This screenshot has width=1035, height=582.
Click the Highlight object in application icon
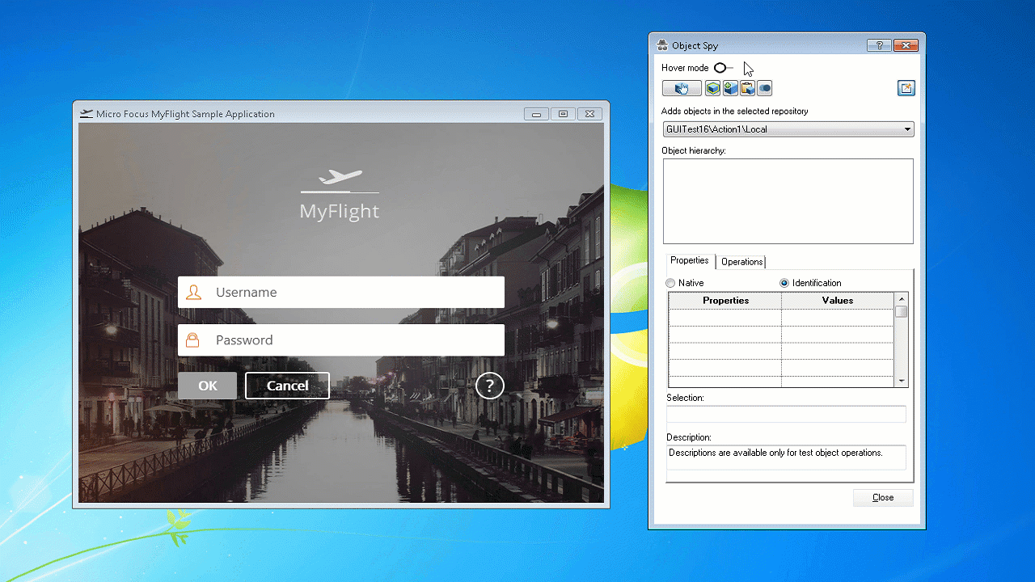(x=712, y=88)
